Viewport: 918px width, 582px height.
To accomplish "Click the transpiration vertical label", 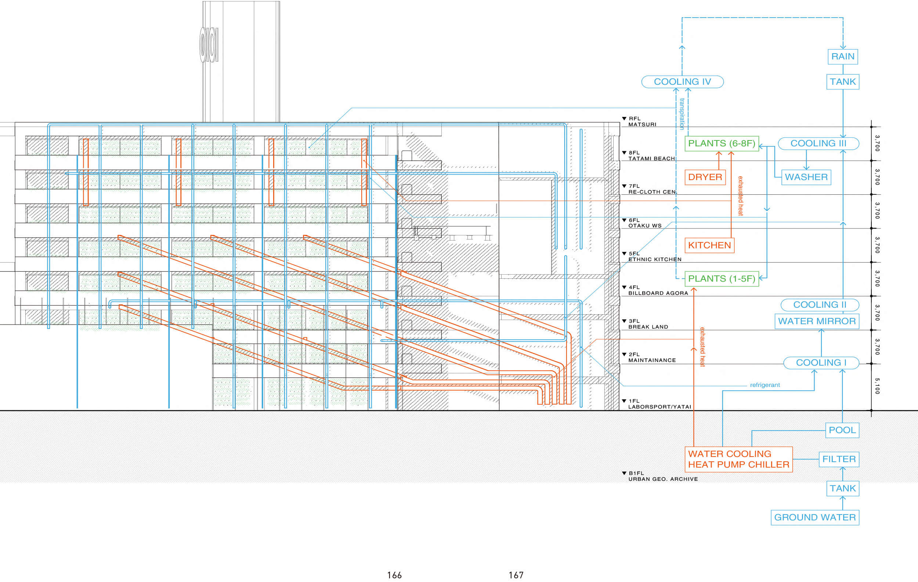I will pos(682,114).
